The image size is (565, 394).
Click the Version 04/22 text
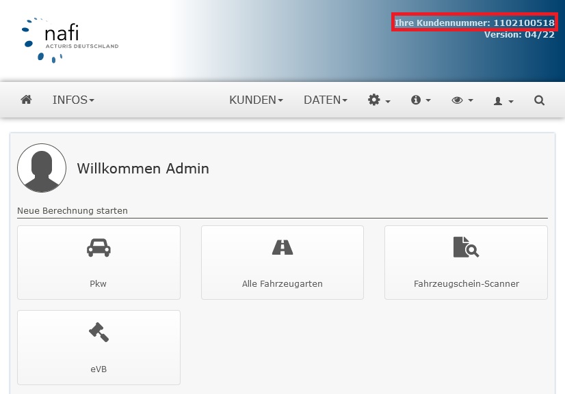tap(519, 35)
